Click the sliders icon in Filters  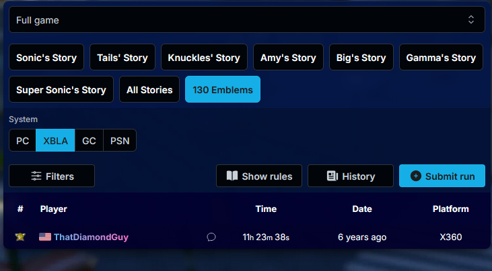pyautogui.click(x=36, y=176)
